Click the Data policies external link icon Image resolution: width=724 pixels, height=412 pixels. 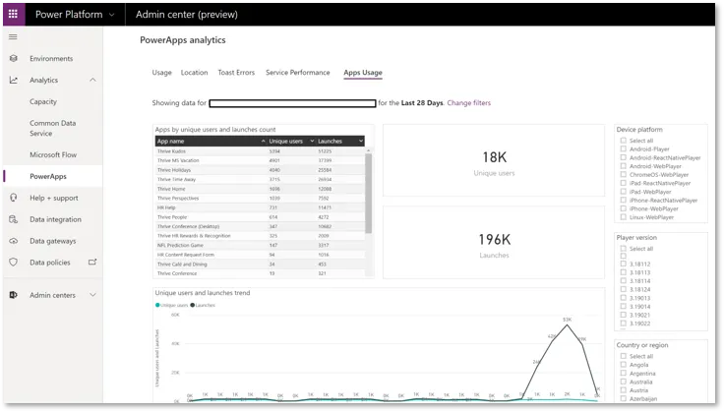tap(92, 263)
